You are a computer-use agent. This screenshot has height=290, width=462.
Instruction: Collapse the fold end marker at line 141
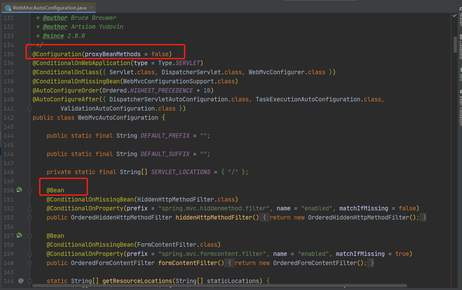point(30,108)
